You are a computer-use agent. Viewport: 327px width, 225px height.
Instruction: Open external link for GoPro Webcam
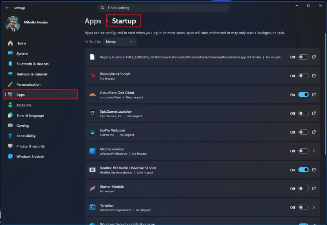click(x=314, y=132)
